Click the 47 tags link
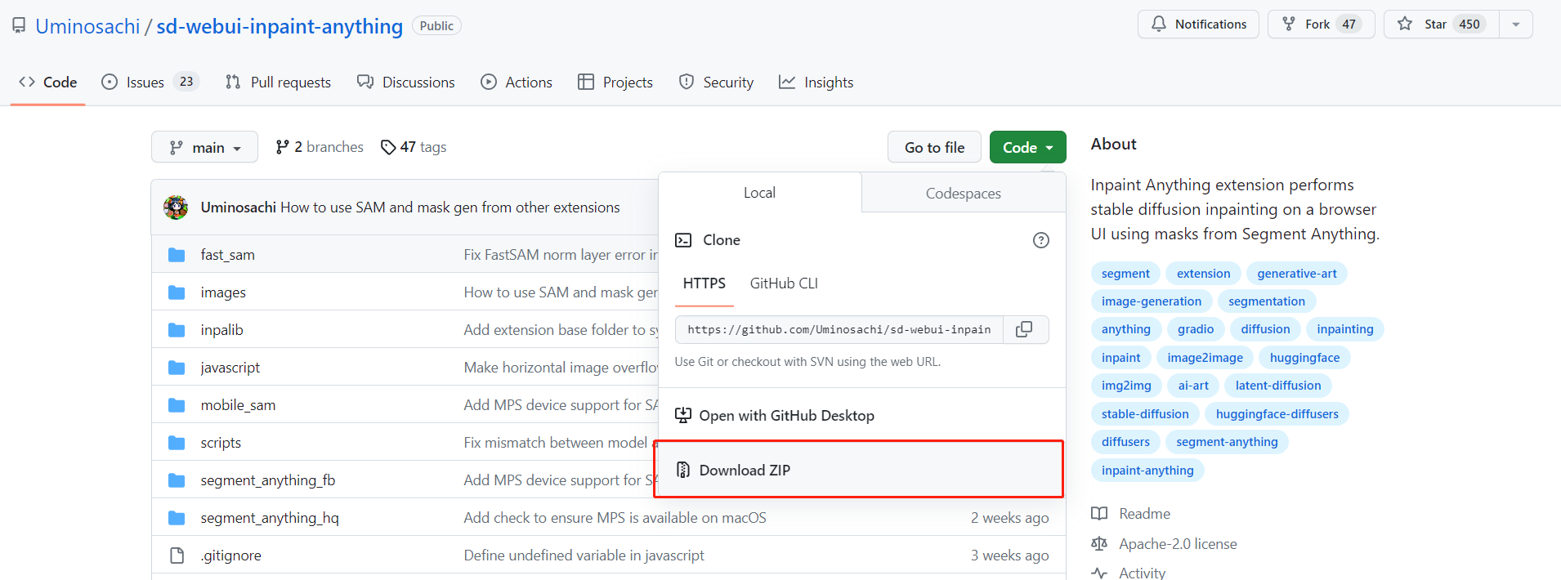 pos(414,147)
